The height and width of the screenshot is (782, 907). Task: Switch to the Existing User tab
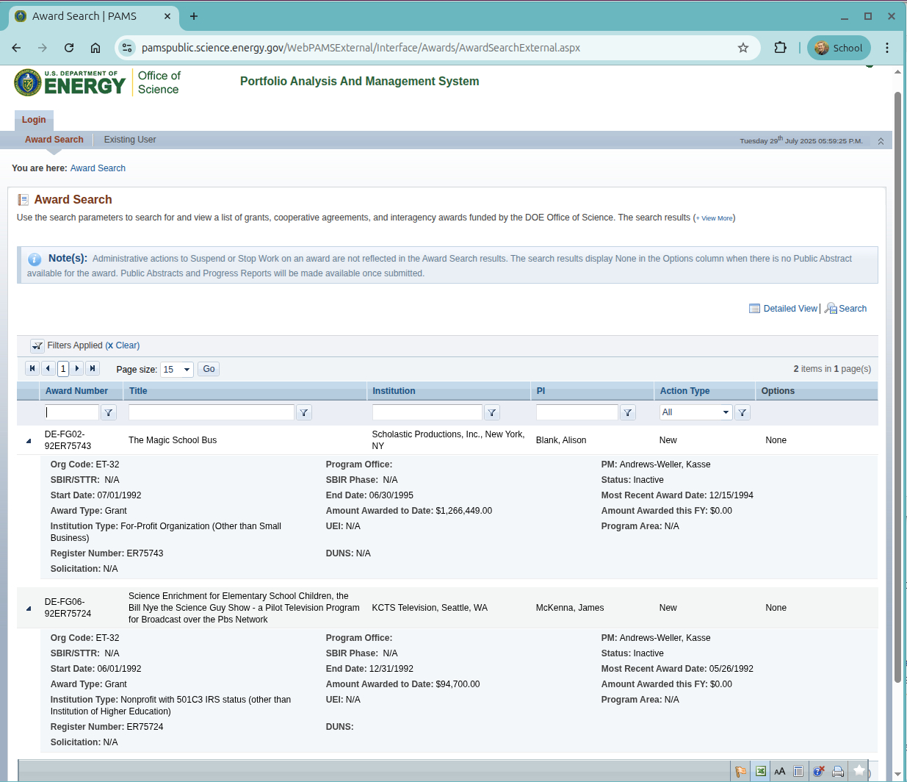click(x=130, y=140)
